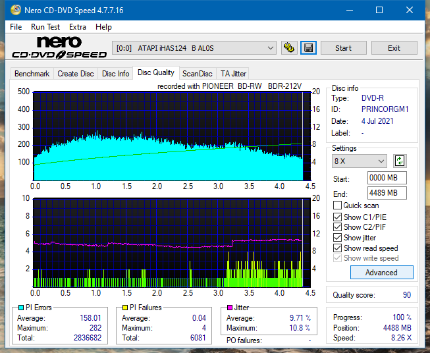
Task: Toggle Show C1/PIE checkbox
Action: [x=337, y=217]
